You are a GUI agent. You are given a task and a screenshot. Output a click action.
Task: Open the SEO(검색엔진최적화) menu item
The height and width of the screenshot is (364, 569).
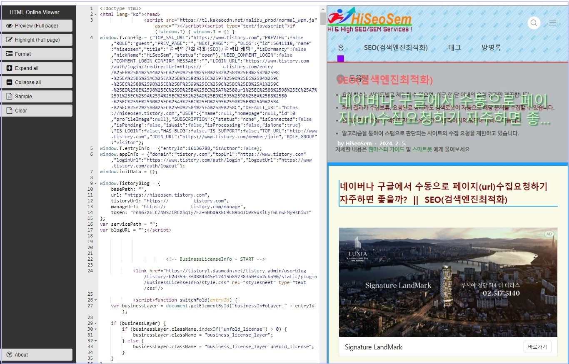(396, 47)
